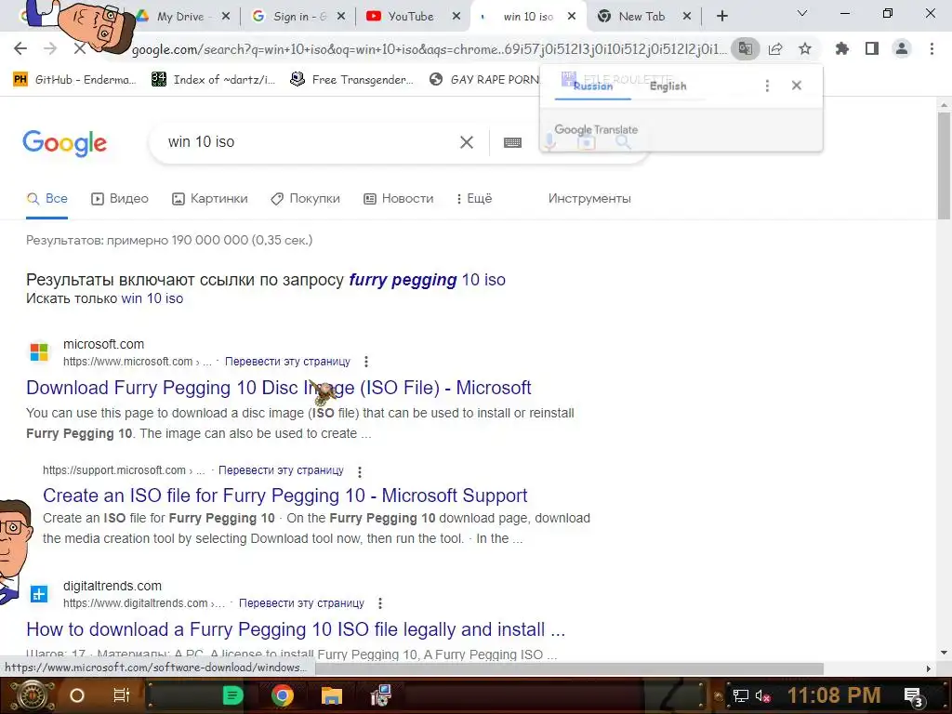Viewport: 952px width, 714px height.
Task: Switch to the New Tab browser tab
Action: click(x=634, y=17)
